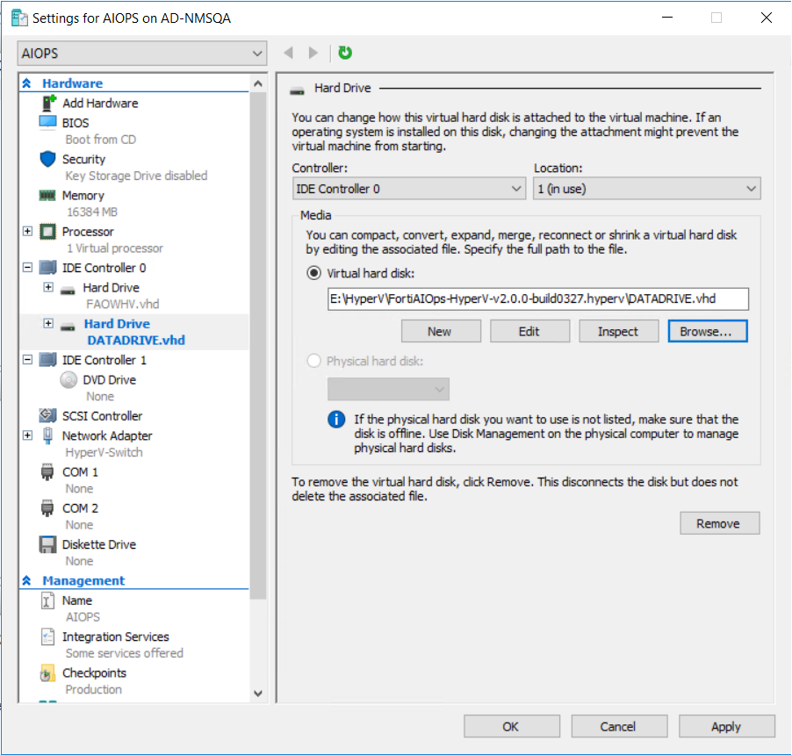
Task: Select the Checkpoints item
Action: pyautogui.click(x=94, y=673)
